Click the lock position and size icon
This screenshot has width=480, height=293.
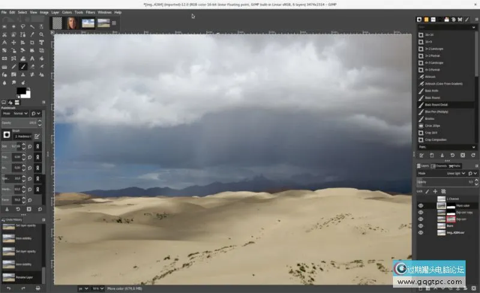click(x=435, y=191)
